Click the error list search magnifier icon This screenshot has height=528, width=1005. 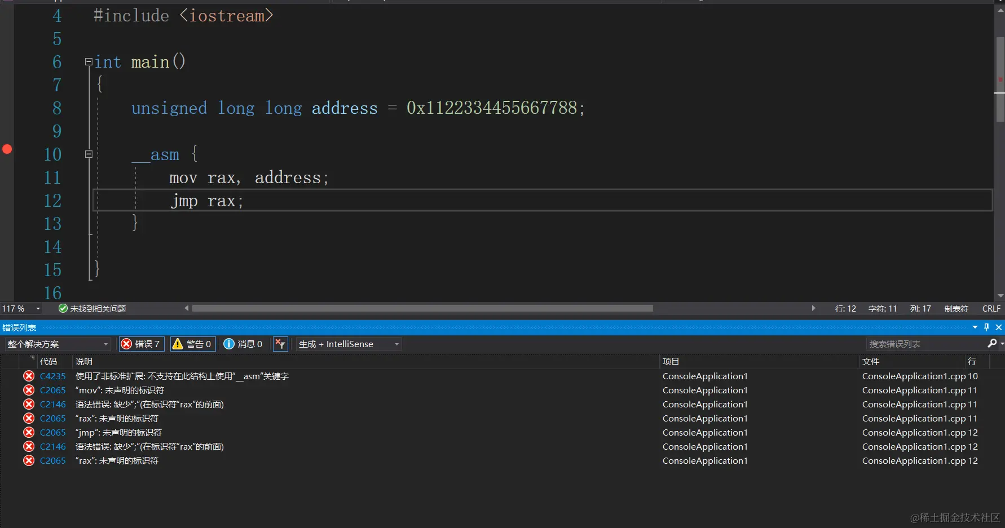pyautogui.click(x=992, y=343)
